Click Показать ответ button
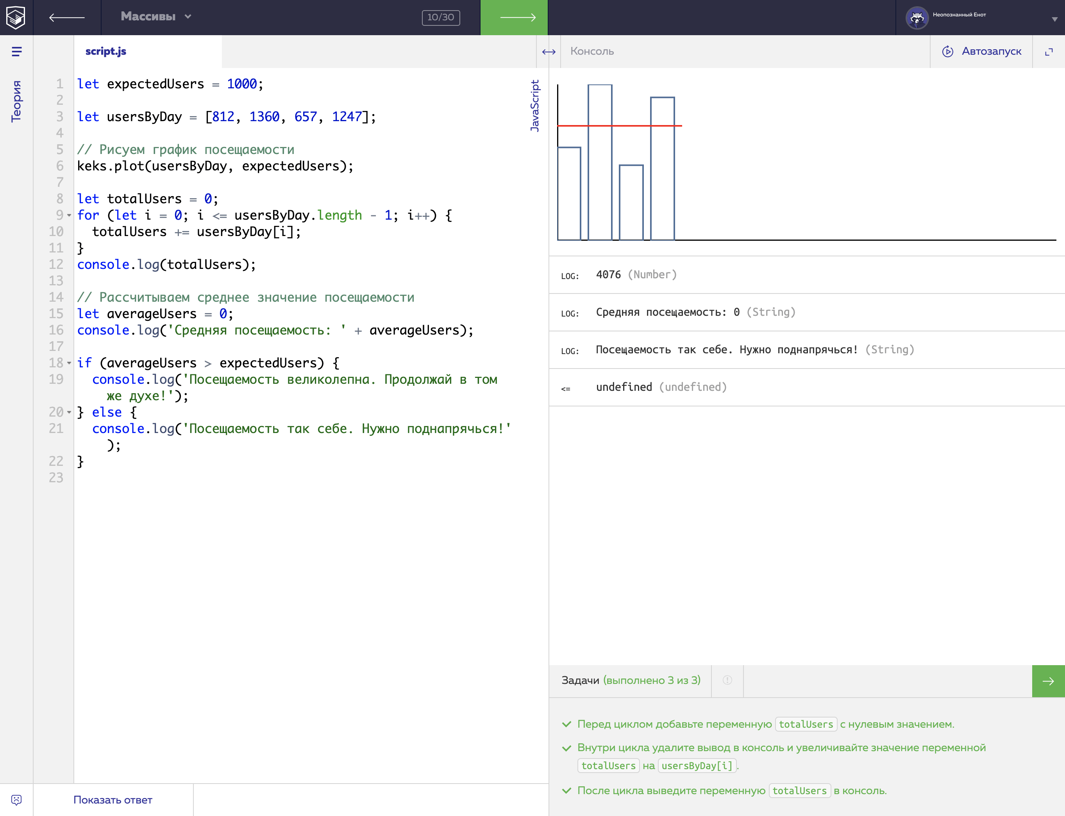Screen dimensions: 1065x816 click(113, 800)
